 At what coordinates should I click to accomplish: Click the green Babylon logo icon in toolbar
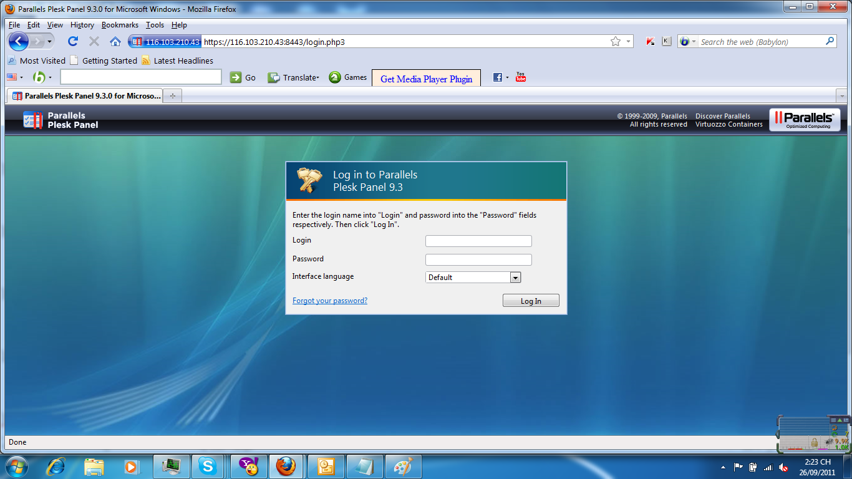tap(39, 77)
